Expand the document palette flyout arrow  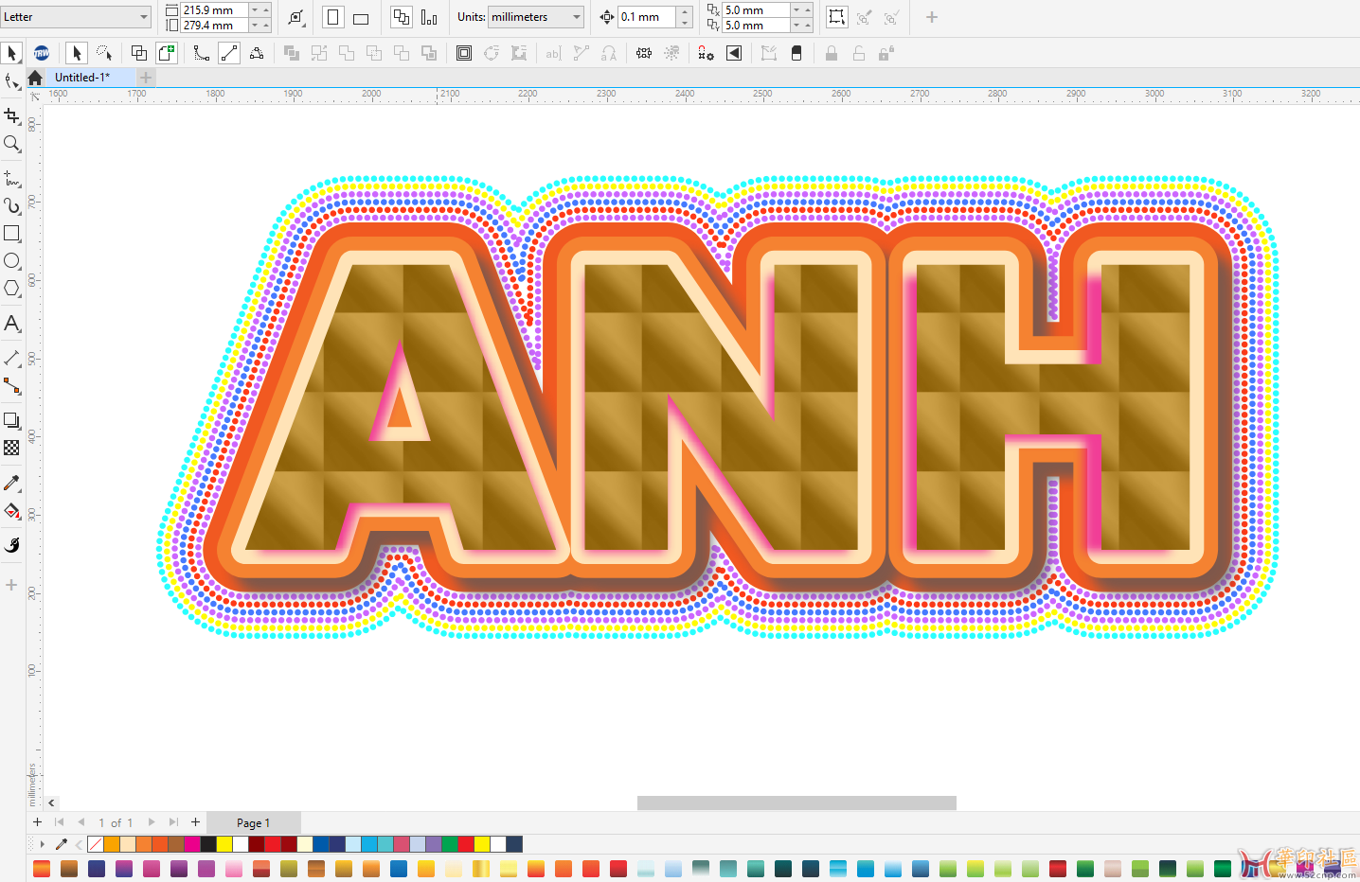pyautogui.click(x=43, y=843)
